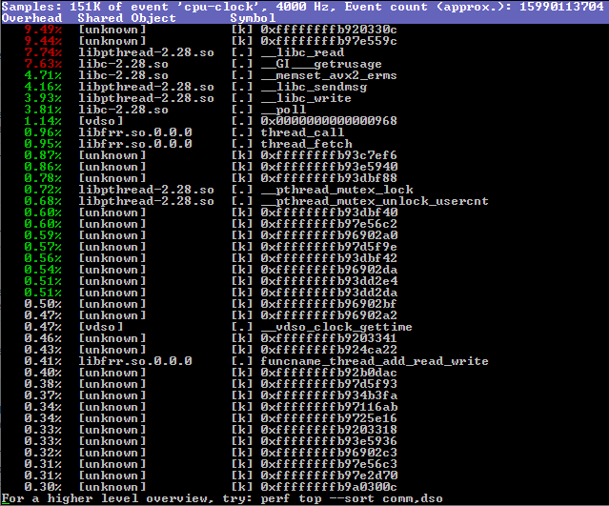Select symbol 0xffffffffb9725e16

tap(329, 418)
